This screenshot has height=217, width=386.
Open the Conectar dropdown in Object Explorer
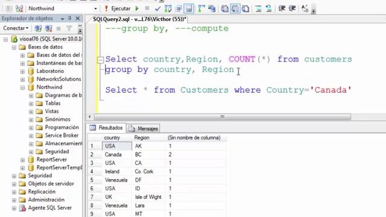16,28
